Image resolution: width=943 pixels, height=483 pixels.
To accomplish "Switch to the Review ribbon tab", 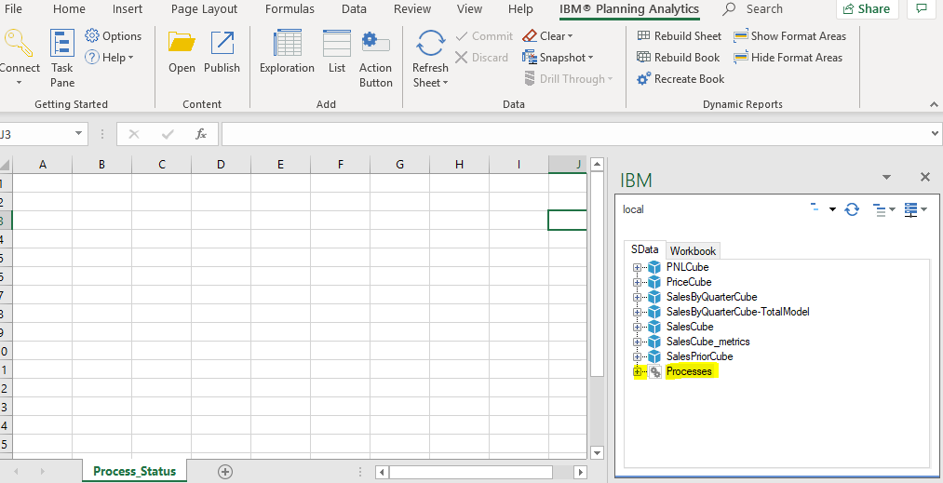I will 412,9.
